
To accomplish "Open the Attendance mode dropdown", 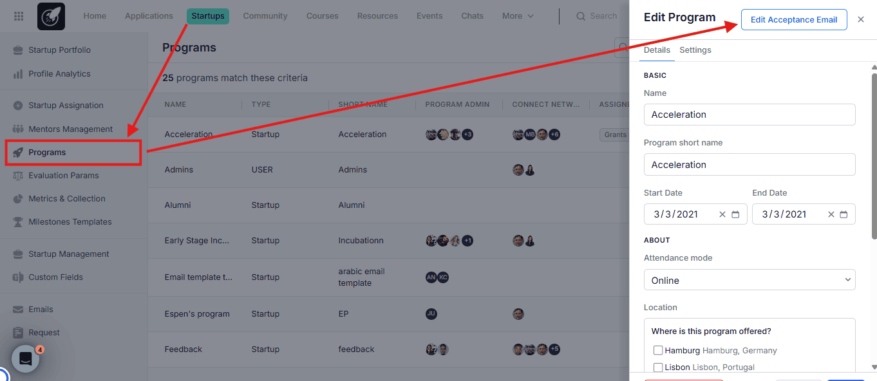I will [x=750, y=280].
